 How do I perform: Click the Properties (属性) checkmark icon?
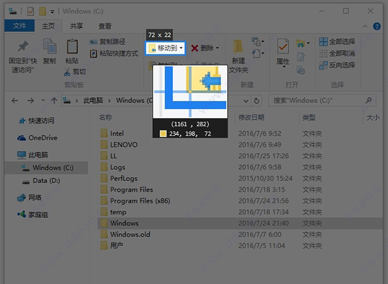point(283,46)
